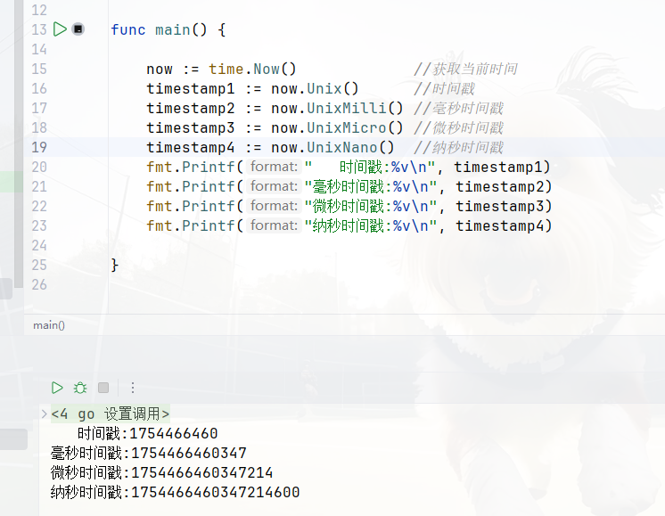Click line number 19 in gutter
Image resolution: width=665 pixels, height=516 pixels.
[39, 147]
